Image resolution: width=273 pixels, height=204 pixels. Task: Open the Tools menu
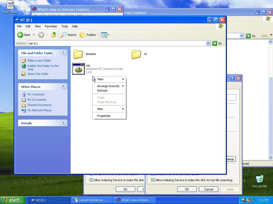[x=65, y=26]
